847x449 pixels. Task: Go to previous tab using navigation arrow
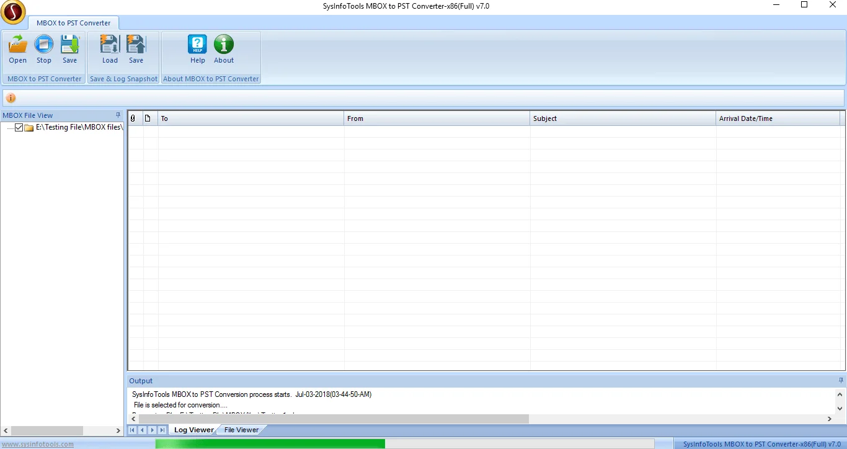142,430
